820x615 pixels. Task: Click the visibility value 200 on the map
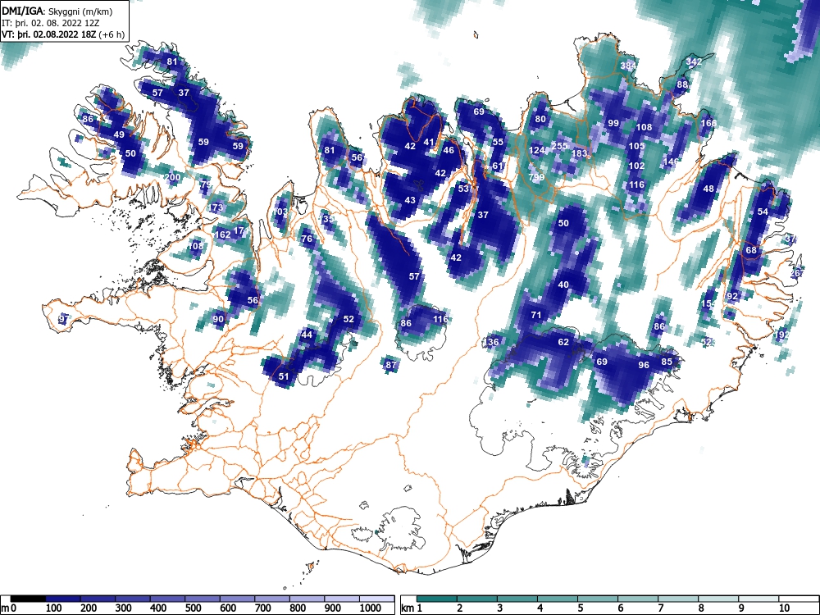click(172, 177)
